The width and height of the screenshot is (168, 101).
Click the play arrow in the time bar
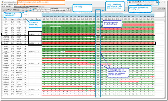click(x=143, y=2)
